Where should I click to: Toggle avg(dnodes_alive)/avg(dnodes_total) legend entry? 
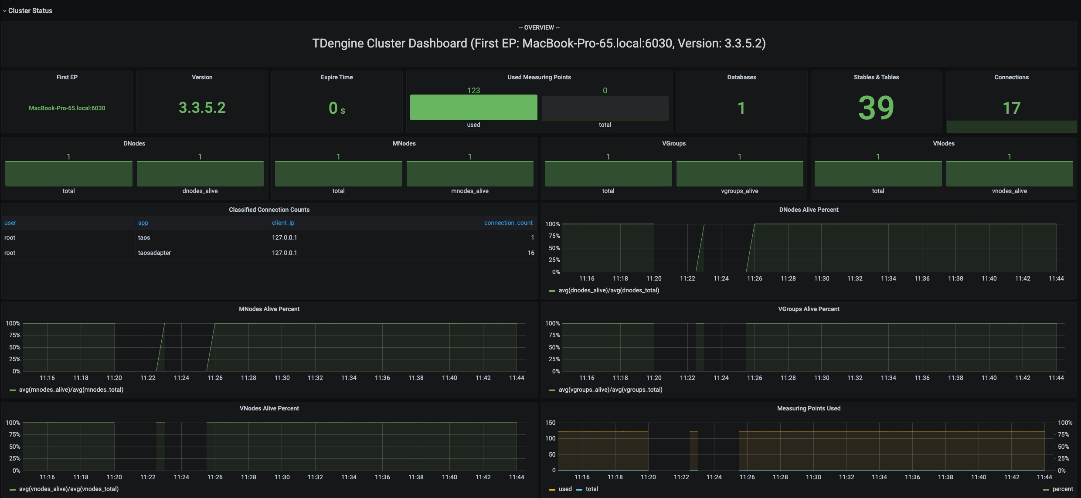[x=608, y=290]
